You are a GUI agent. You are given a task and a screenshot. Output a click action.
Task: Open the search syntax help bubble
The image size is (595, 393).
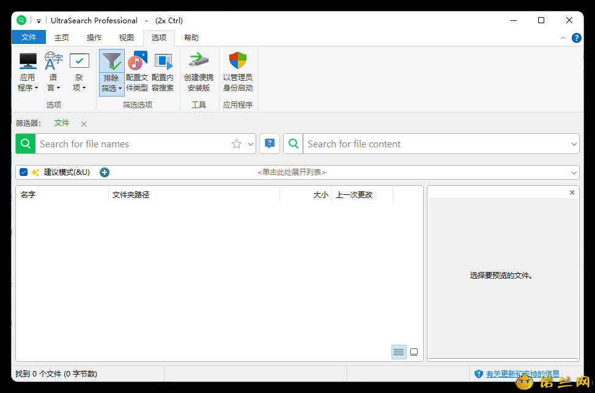pyautogui.click(x=270, y=144)
